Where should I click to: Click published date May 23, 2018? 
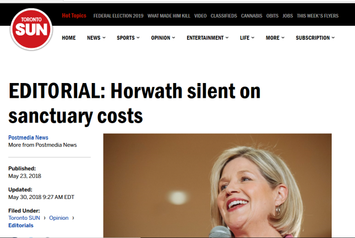point(25,176)
